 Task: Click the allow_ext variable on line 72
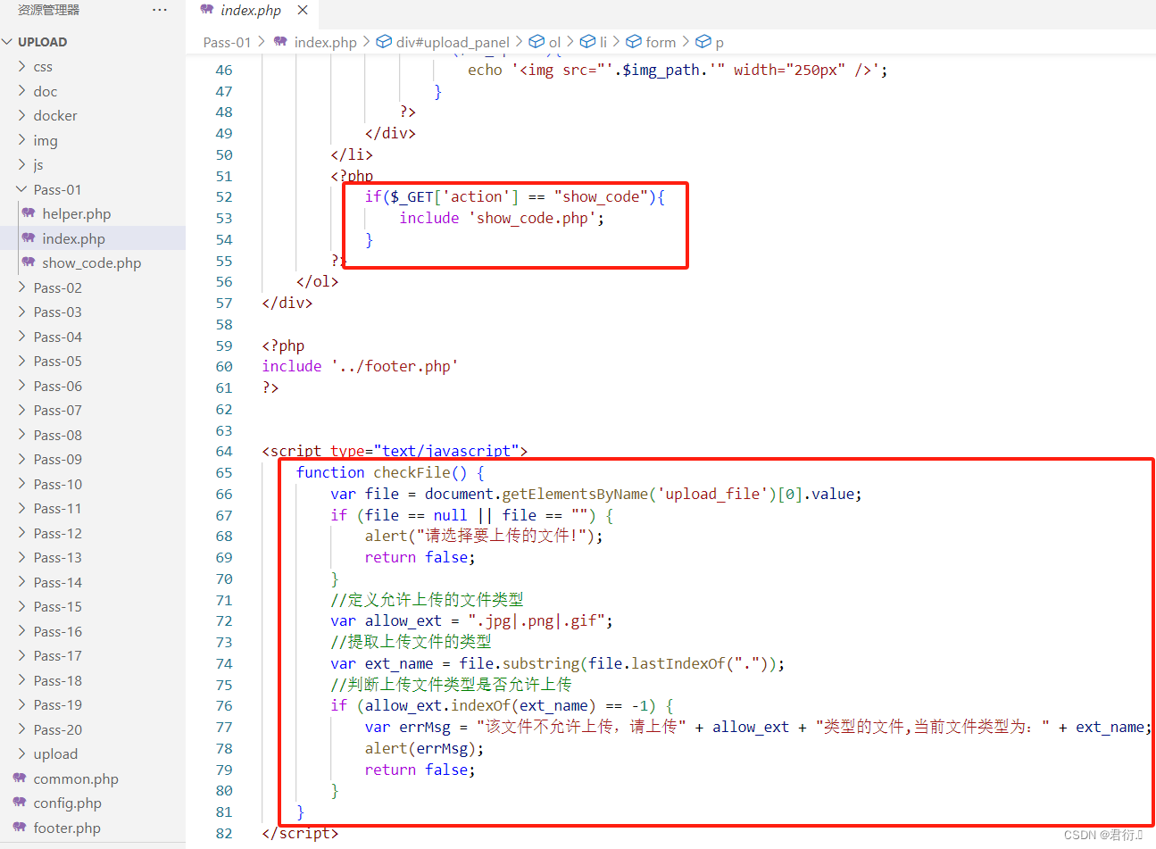[x=403, y=620]
